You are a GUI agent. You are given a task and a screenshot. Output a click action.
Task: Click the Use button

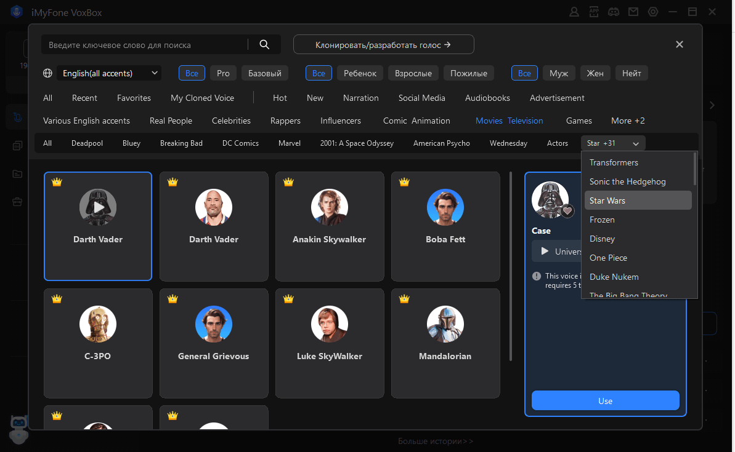point(605,400)
